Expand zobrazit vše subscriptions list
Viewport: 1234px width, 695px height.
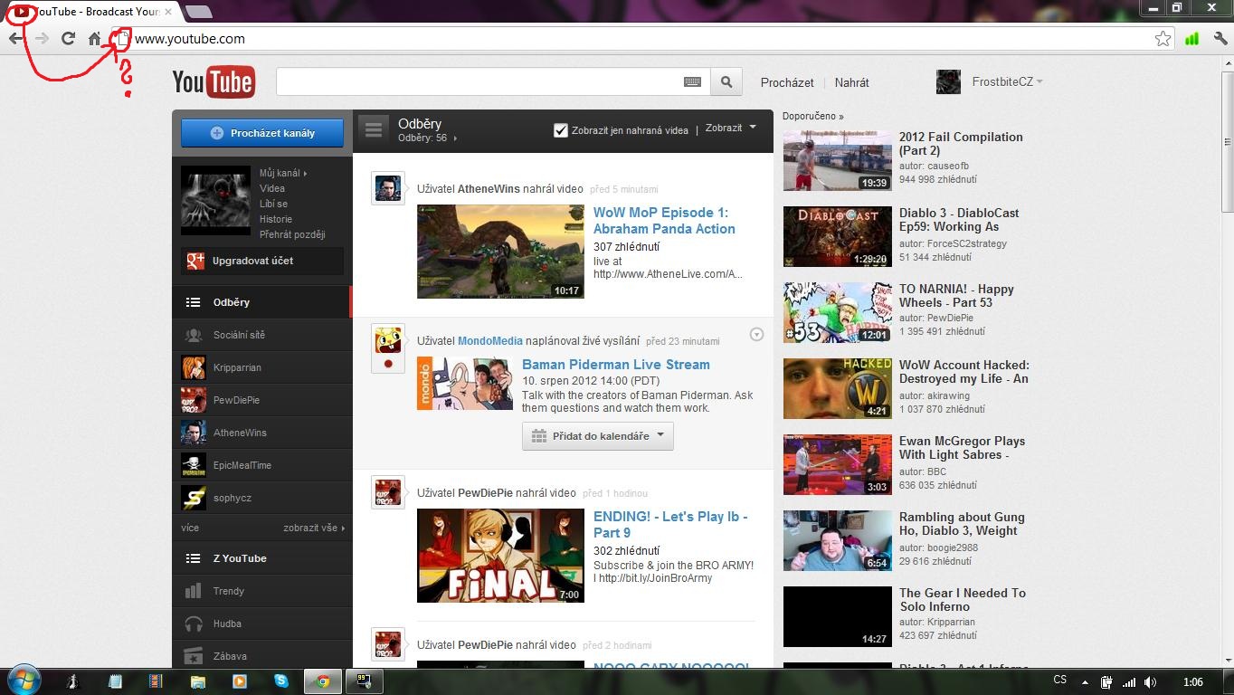(314, 528)
